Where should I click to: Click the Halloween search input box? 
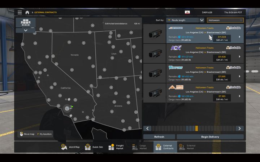point(223,20)
